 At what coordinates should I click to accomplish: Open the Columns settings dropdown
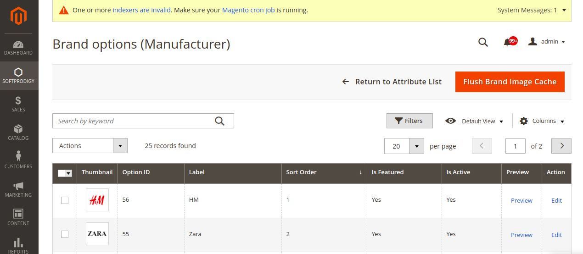coord(542,121)
